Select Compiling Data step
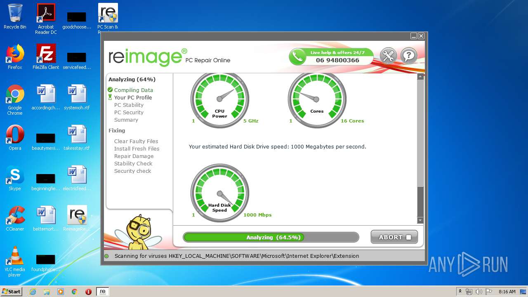528x297 pixels. (x=134, y=90)
